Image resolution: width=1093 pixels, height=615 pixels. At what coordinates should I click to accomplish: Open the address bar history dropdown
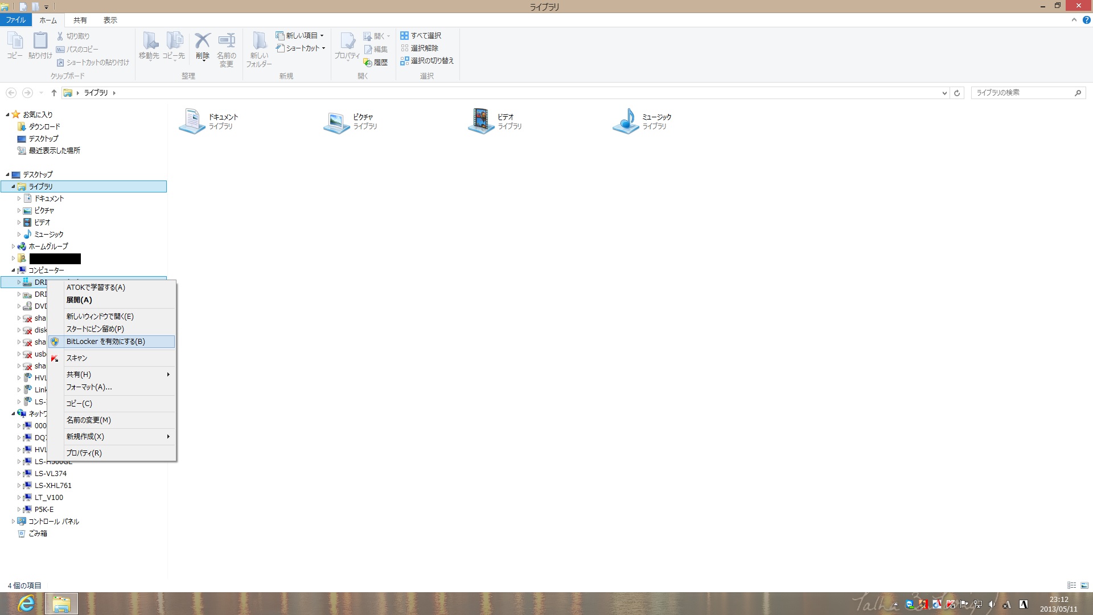click(944, 93)
